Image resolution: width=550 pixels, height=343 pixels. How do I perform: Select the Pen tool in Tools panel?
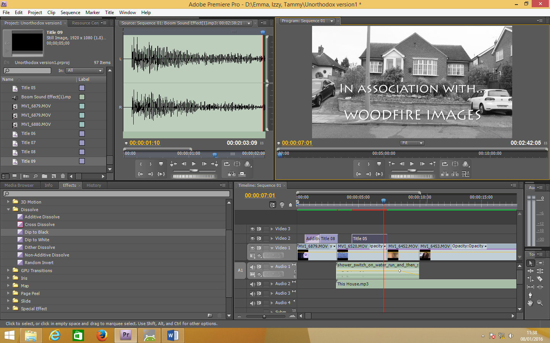[530, 295]
